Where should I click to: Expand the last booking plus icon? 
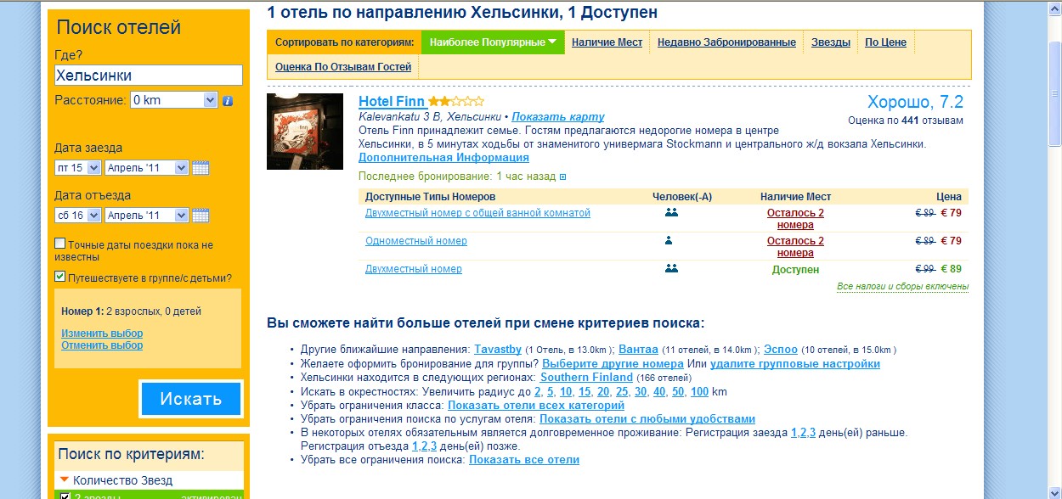pos(562,177)
